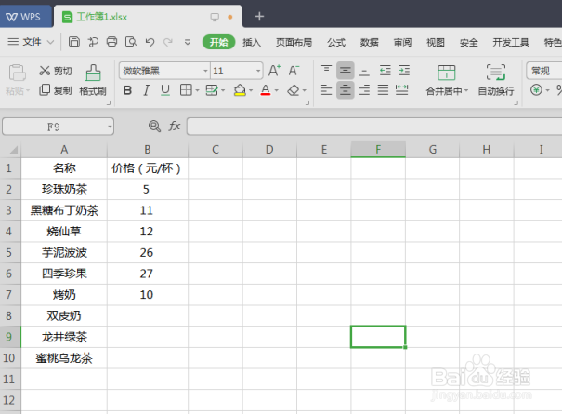The image size is (562, 414).
Task: Redo the last action
Action: point(168,42)
